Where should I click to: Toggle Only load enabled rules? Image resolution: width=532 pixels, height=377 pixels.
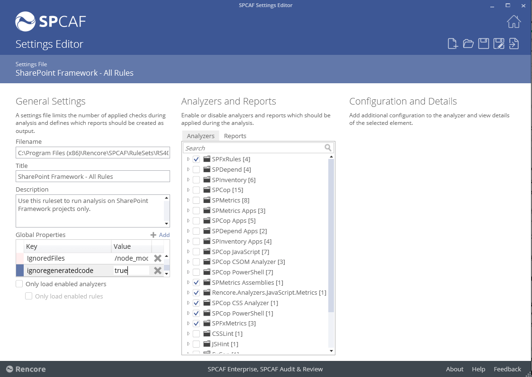click(x=29, y=296)
